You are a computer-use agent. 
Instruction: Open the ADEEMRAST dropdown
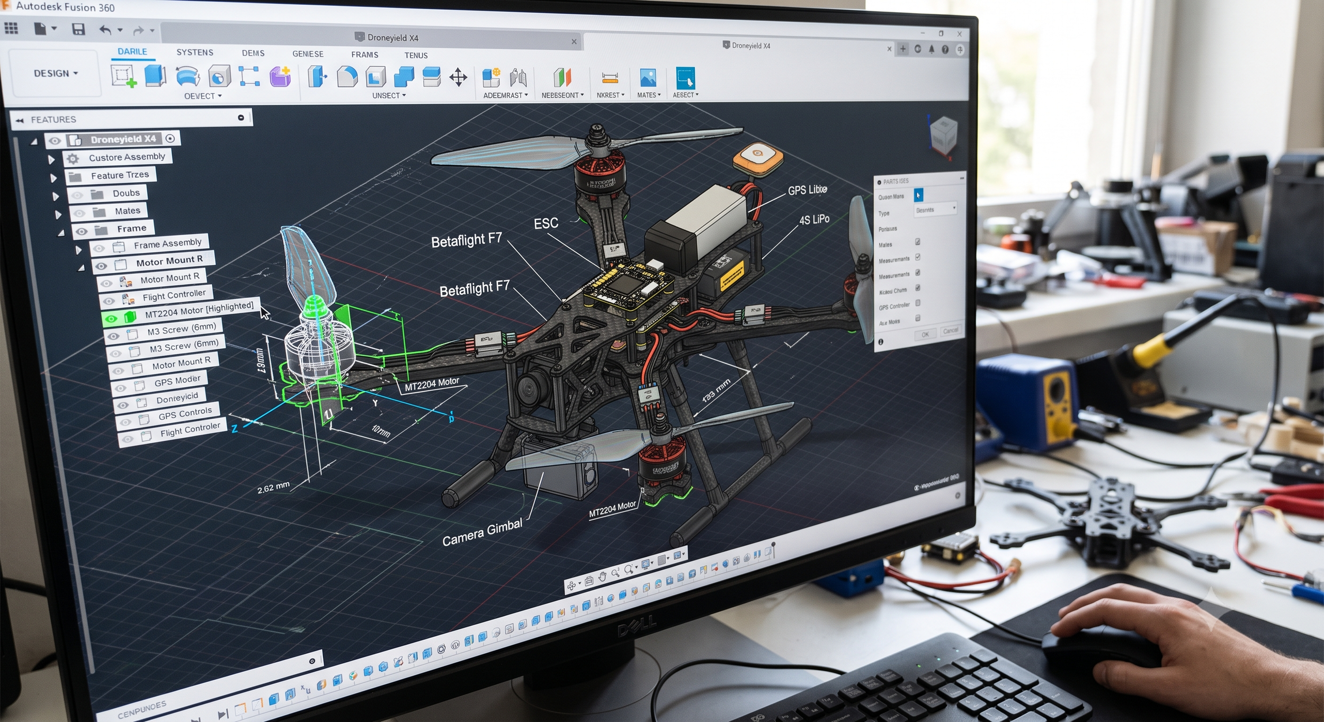click(x=505, y=95)
